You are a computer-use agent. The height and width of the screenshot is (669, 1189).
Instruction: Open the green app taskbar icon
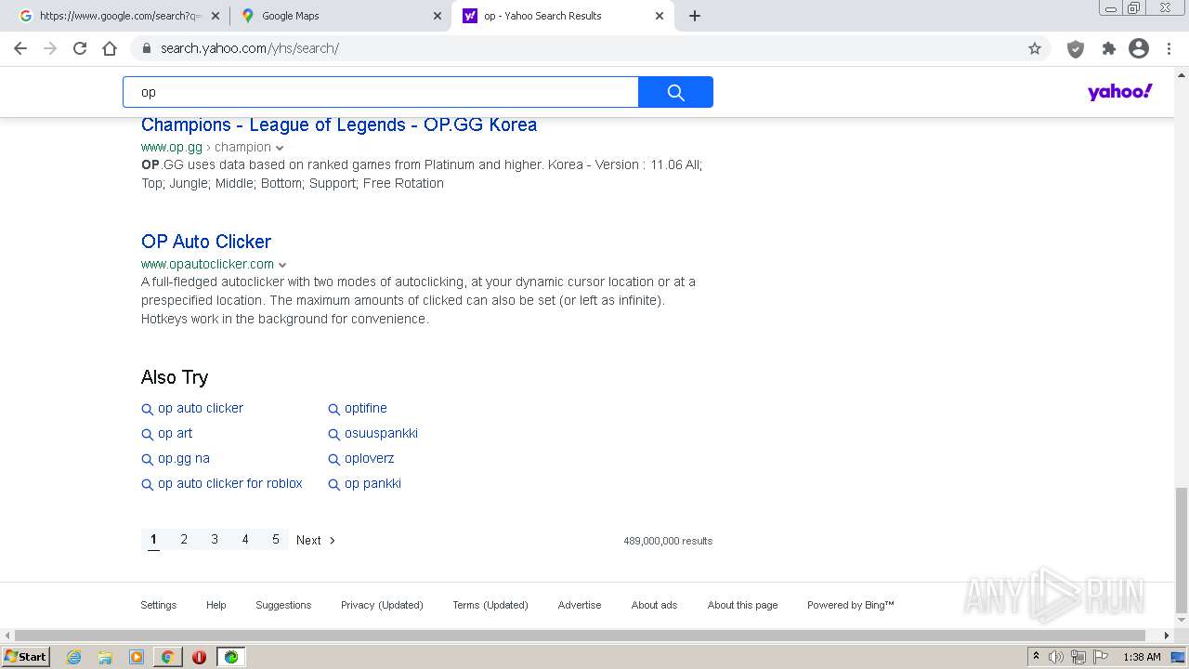tap(230, 657)
